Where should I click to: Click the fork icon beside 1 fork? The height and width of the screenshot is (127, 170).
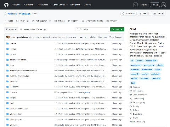(x=131, y=118)
